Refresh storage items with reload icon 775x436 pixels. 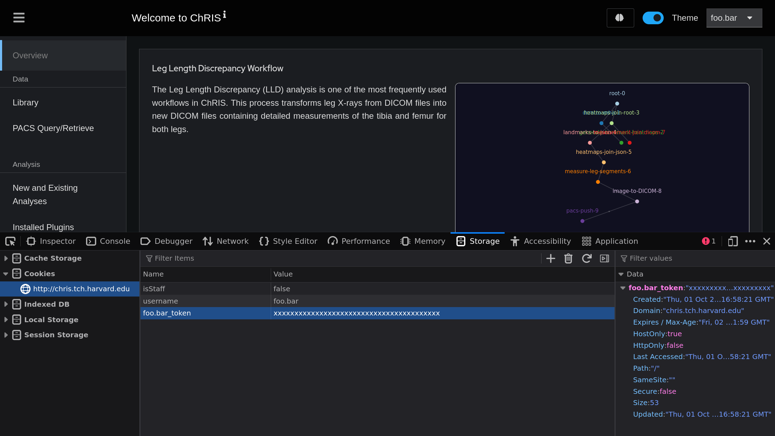[x=587, y=259]
